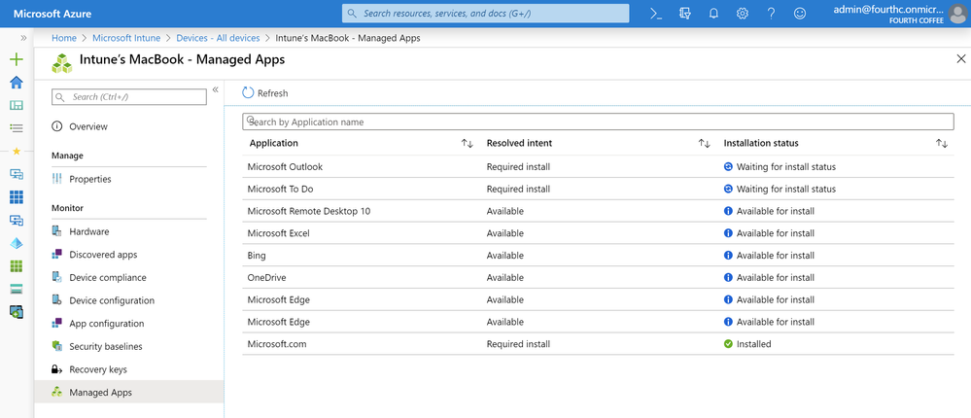This screenshot has width=971, height=418.
Task: Click the yellow favorites star icon
Action: [17, 151]
